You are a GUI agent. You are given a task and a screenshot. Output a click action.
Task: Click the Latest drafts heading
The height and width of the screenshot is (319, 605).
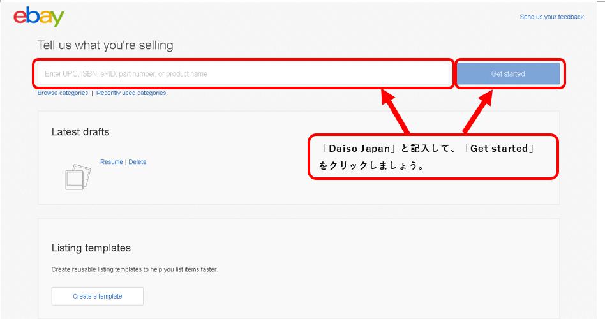pyautogui.click(x=80, y=132)
